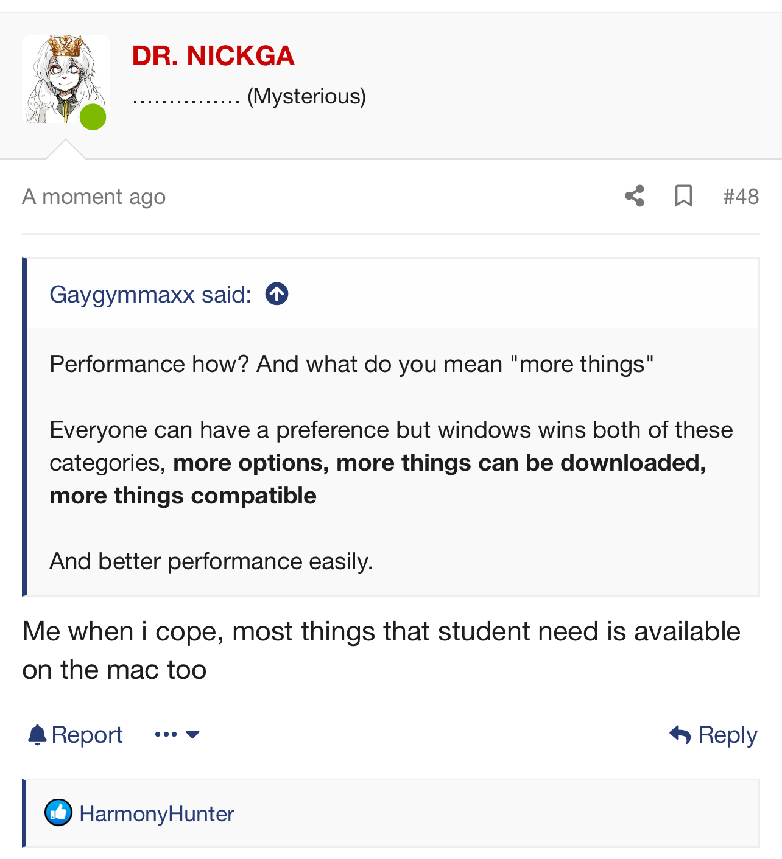
Task: Click the blue thumbs-up like icon
Action: [x=58, y=813]
